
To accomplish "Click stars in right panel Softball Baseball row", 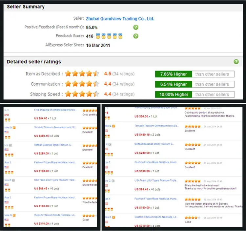I will [x=193, y=145].
